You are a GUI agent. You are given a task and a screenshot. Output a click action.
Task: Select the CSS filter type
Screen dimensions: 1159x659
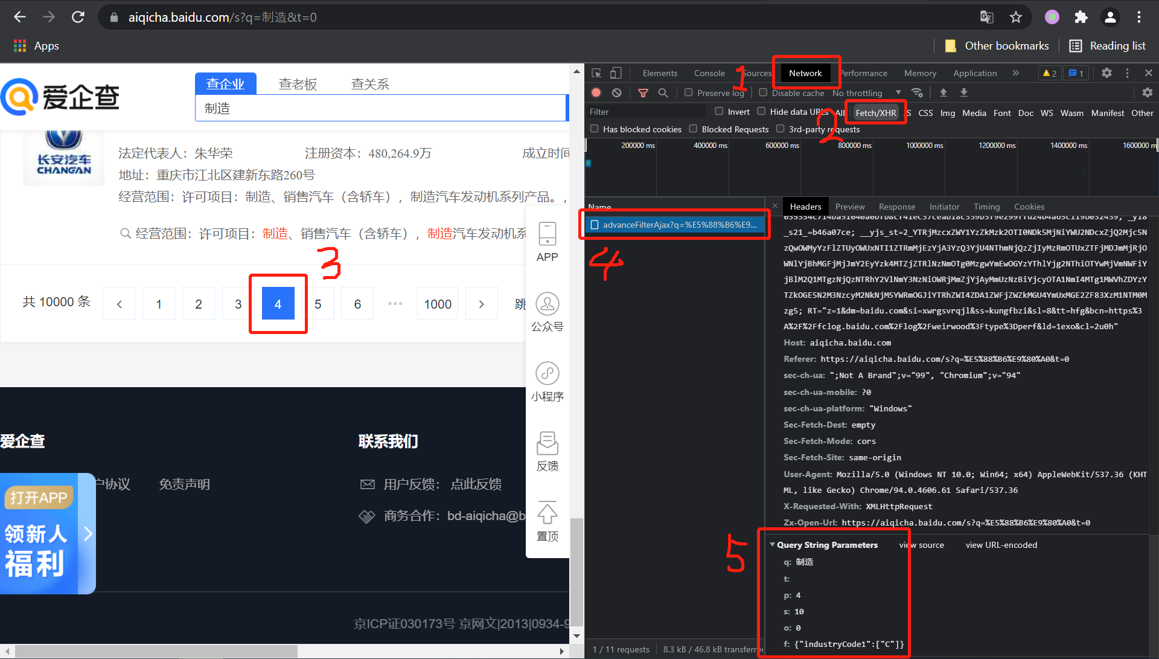(925, 113)
